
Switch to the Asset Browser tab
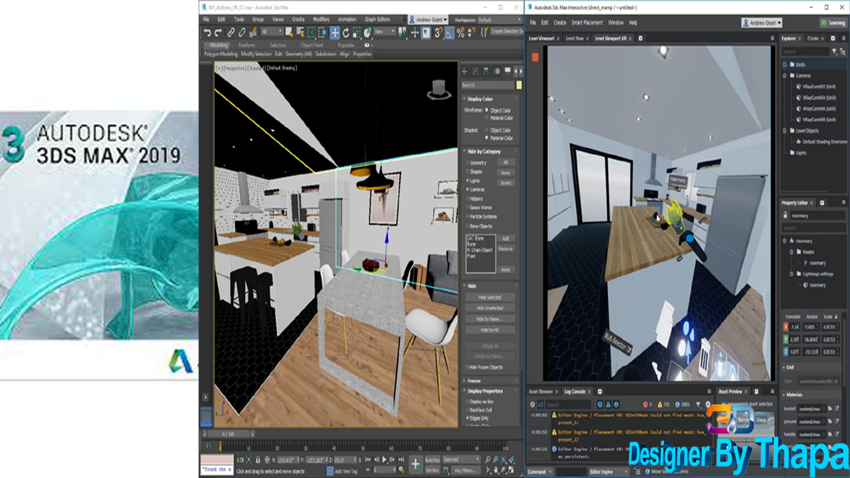pos(541,392)
